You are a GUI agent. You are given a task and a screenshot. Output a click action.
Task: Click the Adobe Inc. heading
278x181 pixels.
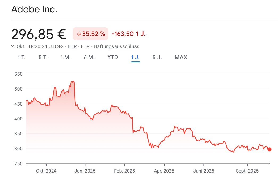(x=34, y=10)
